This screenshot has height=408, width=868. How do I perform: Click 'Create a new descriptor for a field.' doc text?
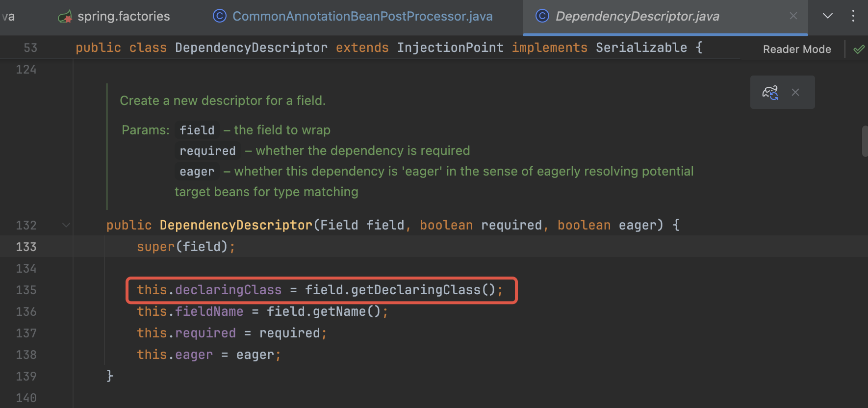[x=223, y=101]
